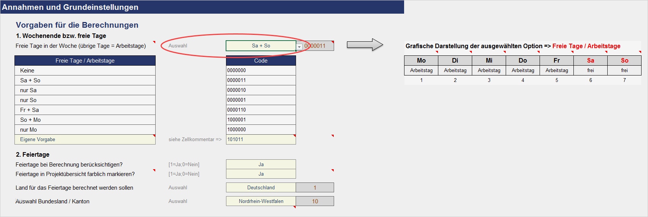Click the Mi day header cell
Image resolution: width=648 pixels, height=217 pixels.
click(489, 60)
